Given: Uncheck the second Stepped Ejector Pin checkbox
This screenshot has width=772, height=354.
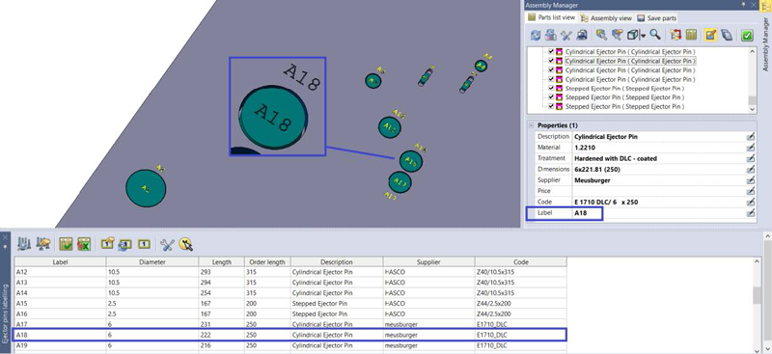Looking at the screenshot, I should tap(551, 97).
